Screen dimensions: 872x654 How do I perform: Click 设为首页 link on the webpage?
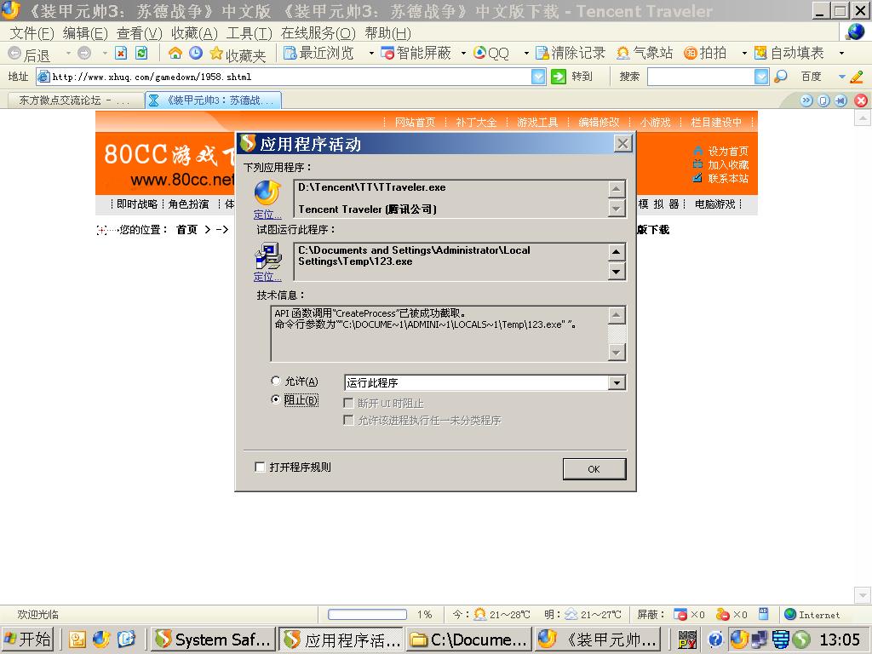pyautogui.click(x=728, y=152)
